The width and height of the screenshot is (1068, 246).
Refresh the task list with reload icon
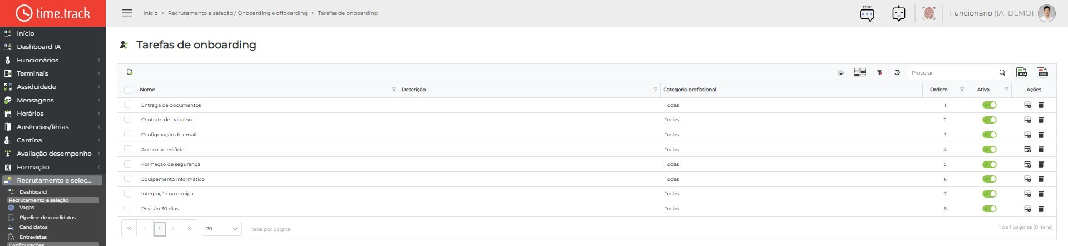(897, 72)
